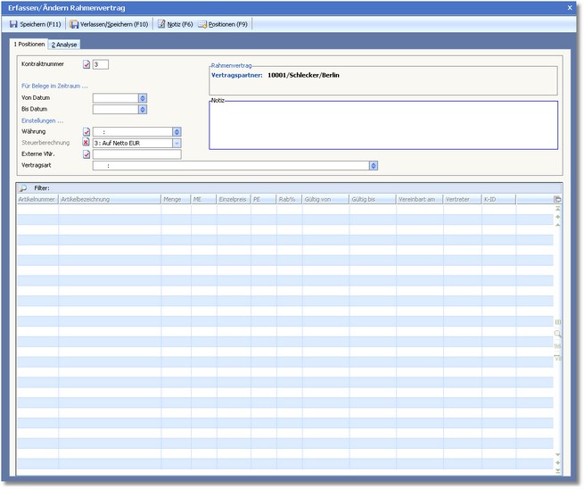Toggle the Kontraktnummer checkbox
This screenshot has height=489, width=584.
[x=86, y=64]
